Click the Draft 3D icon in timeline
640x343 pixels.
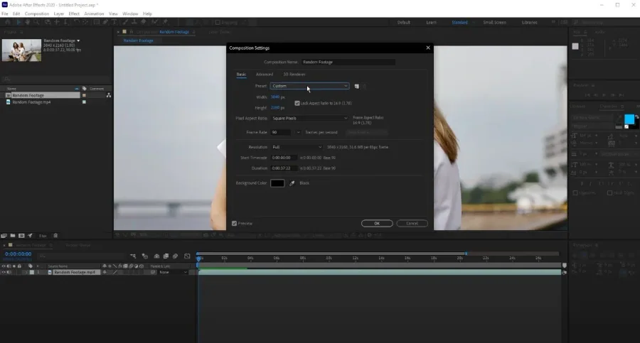[x=145, y=256]
